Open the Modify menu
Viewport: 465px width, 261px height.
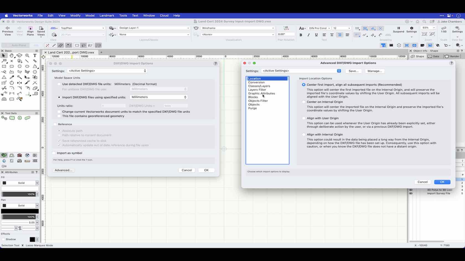[75, 15]
